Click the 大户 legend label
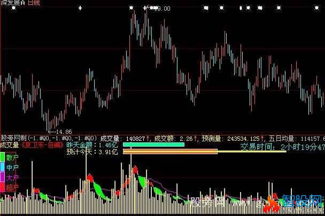 click(x=12, y=178)
